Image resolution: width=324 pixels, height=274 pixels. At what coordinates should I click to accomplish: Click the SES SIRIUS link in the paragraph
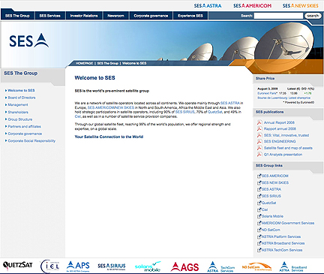[184, 112]
